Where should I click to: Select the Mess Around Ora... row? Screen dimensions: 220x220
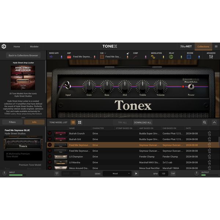point(133,168)
